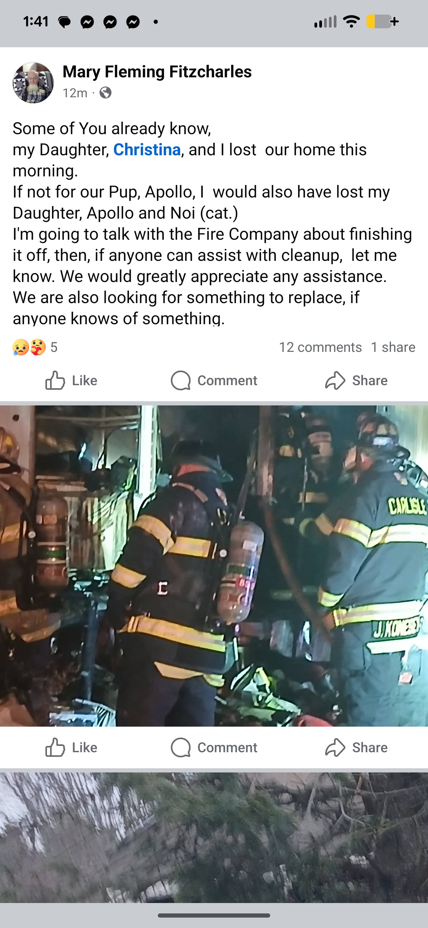Open Mary Fleming Fitzcharles profile picture
Screen dimensions: 428x928
coord(33,83)
